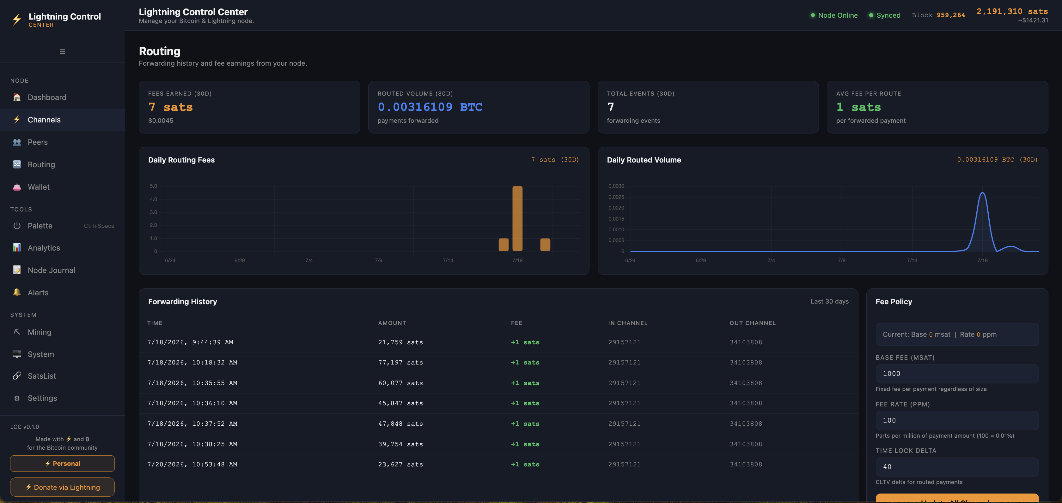Click the 2,191,310 sats balance
Viewport: 1062px width, 503px height.
click(1012, 12)
